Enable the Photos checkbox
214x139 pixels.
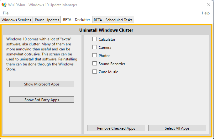[x=95, y=55]
